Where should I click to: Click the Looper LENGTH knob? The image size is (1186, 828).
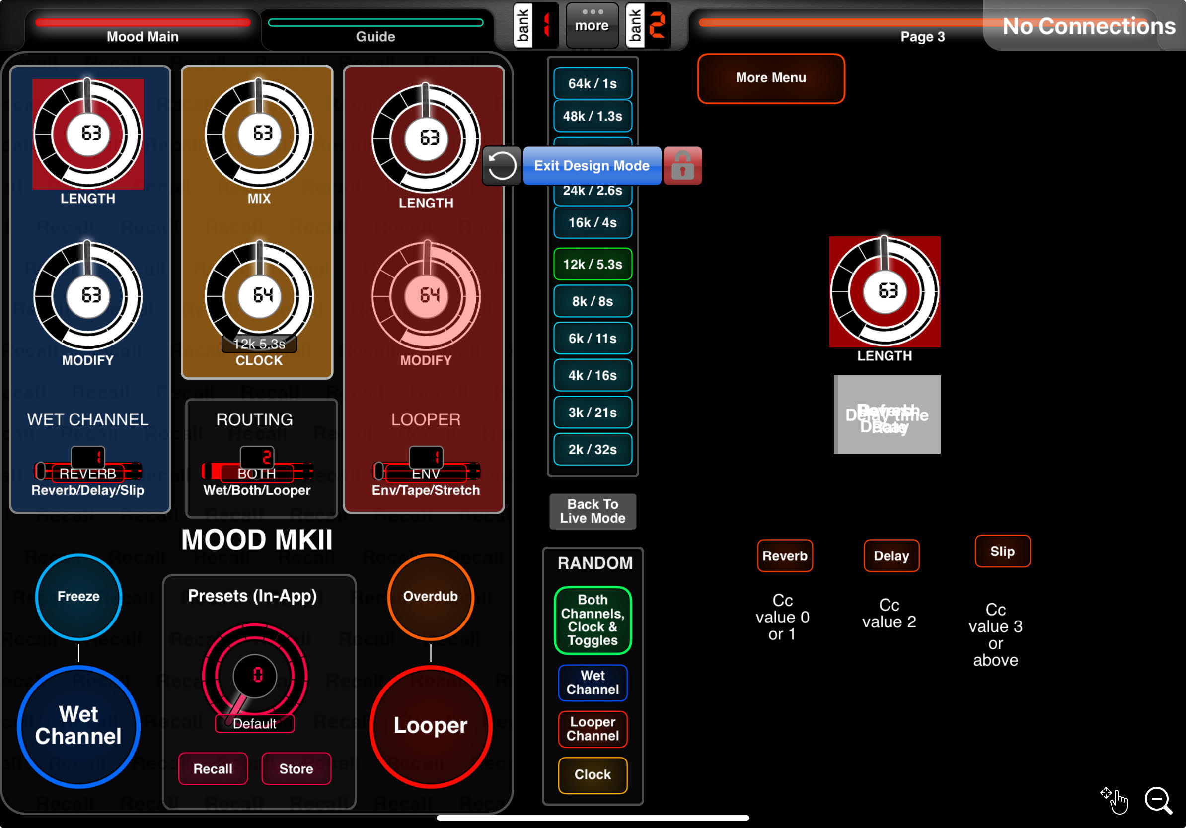tap(426, 138)
